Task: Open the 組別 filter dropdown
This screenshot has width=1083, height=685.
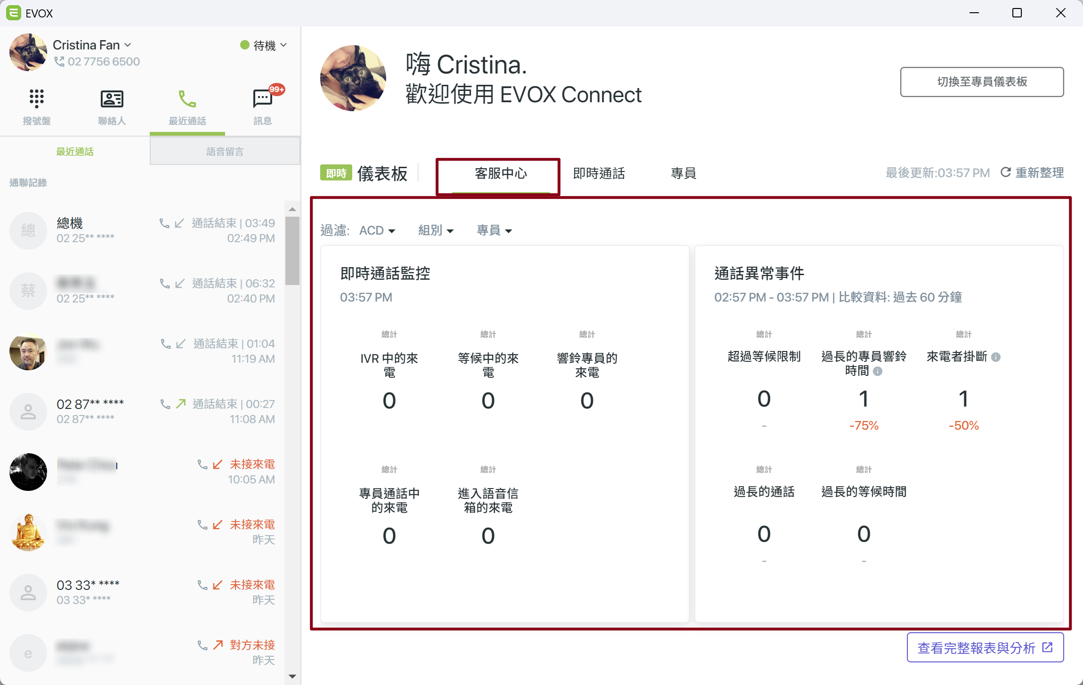Action: (x=436, y=230)
